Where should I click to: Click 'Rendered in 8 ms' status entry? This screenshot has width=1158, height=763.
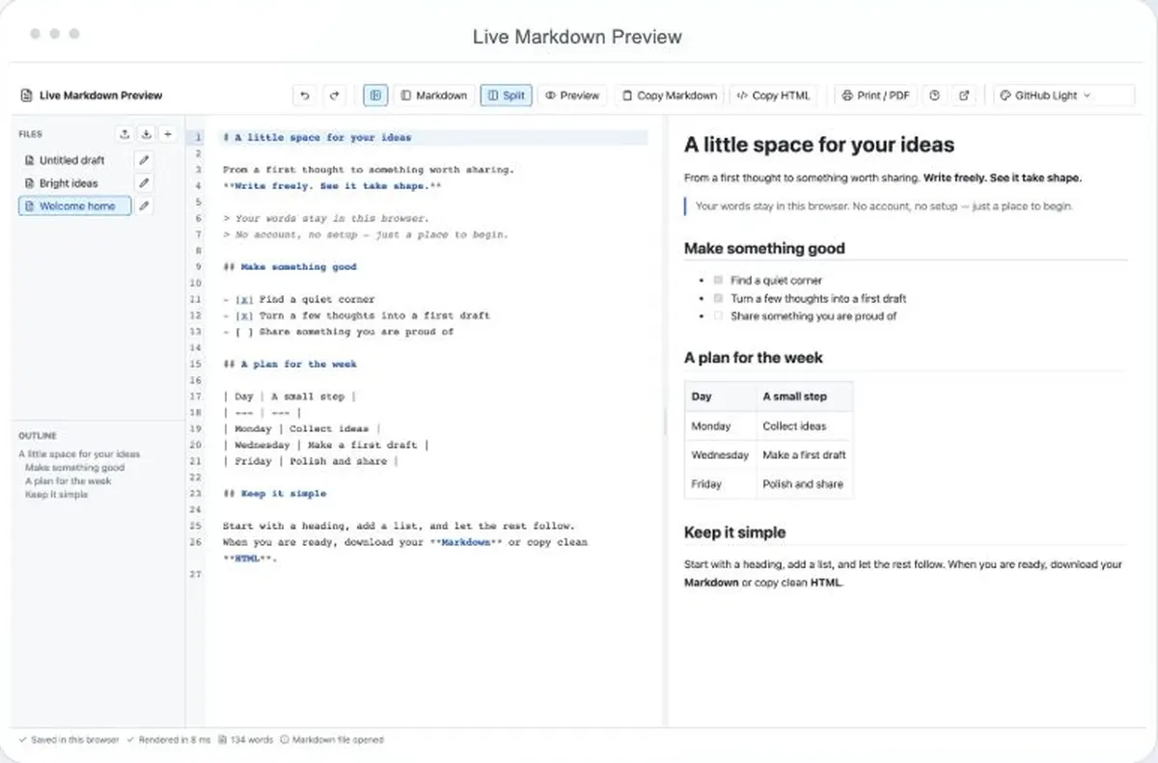[x=169, y=740]
